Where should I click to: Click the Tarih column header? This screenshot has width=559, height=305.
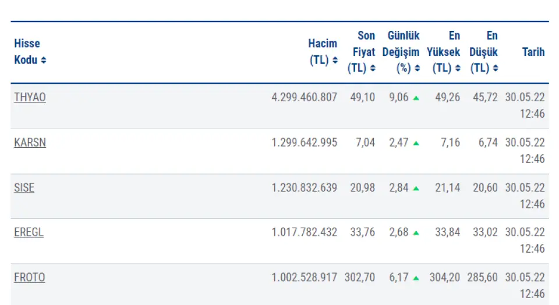coord(533,52)
